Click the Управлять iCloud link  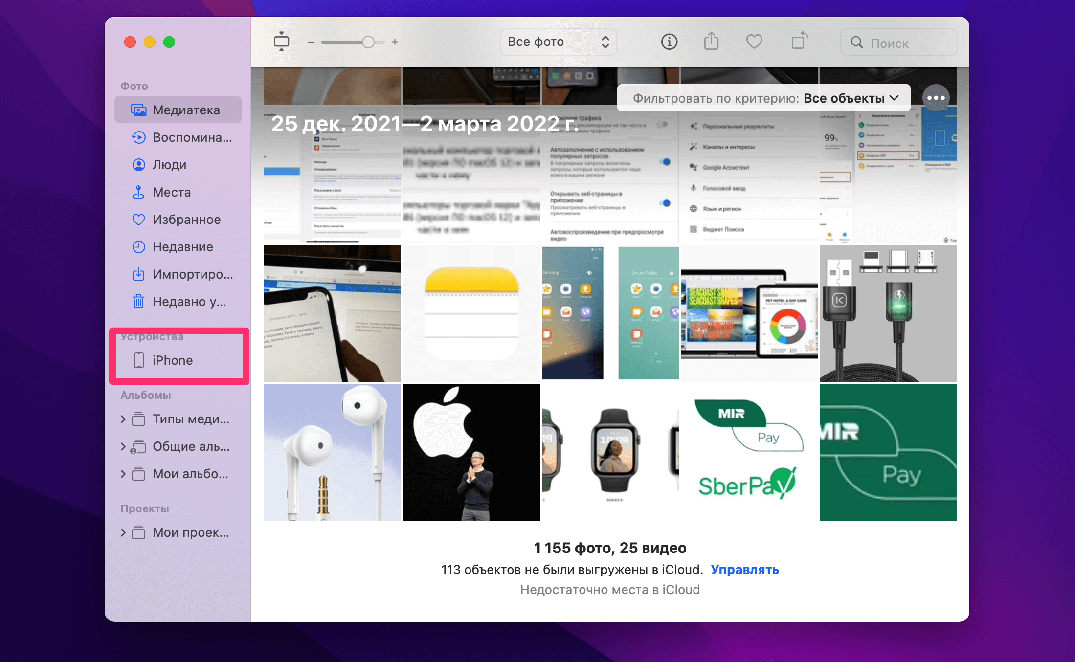click(x=744, y=570)
